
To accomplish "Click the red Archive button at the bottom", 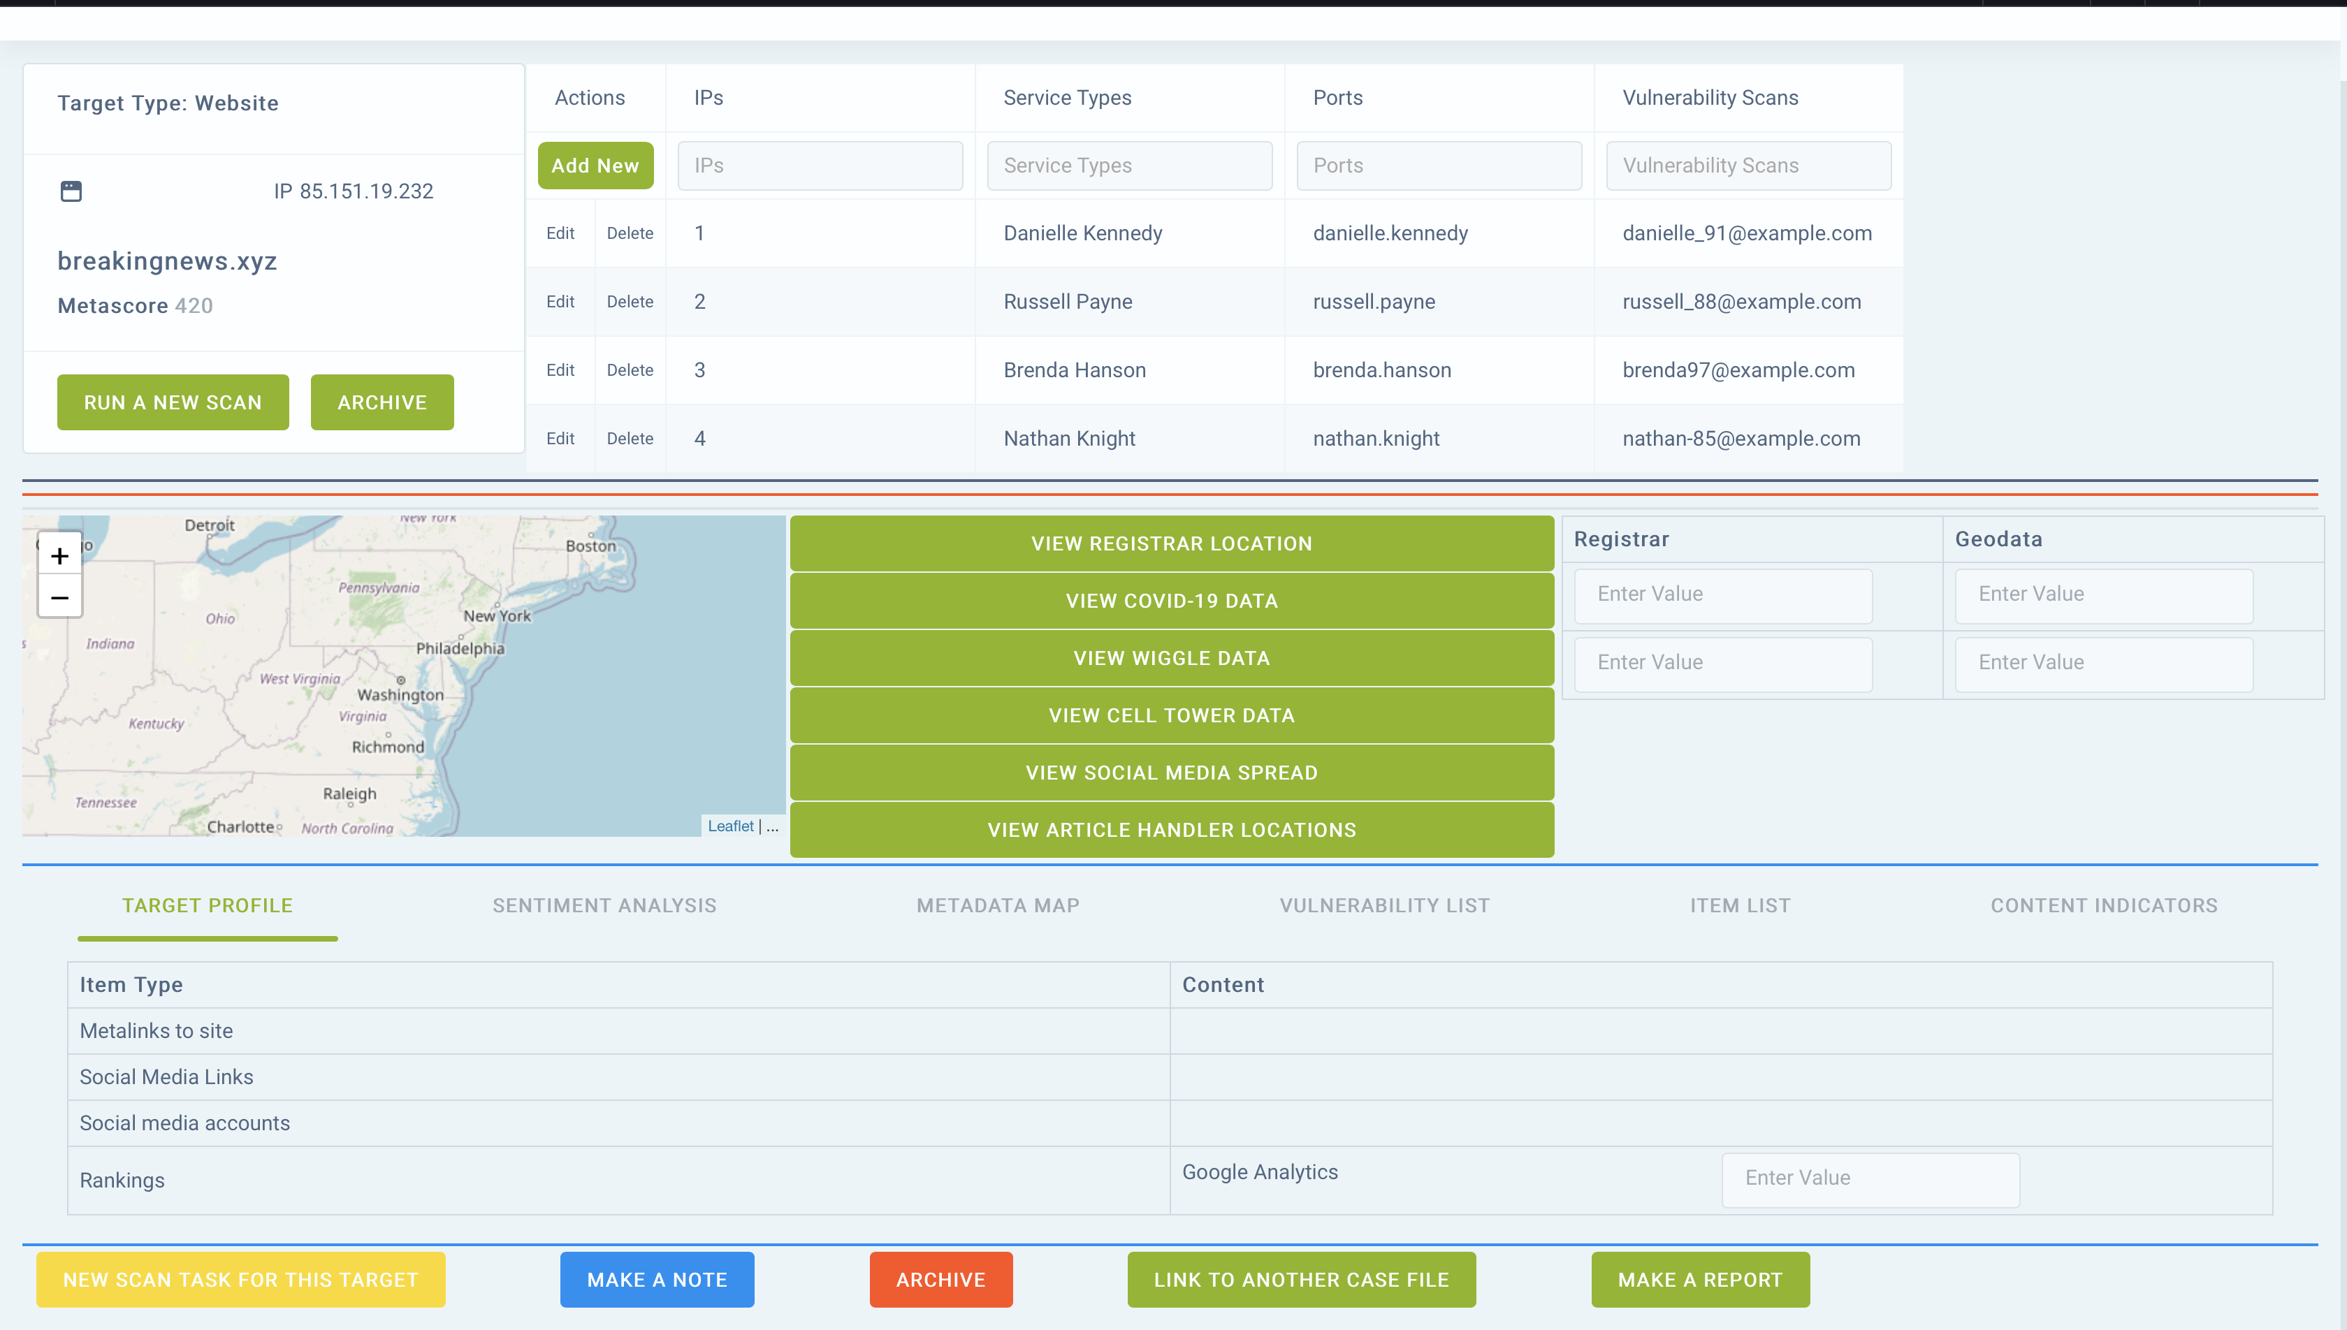I will pyautogui.click(x=940, y=1279).
